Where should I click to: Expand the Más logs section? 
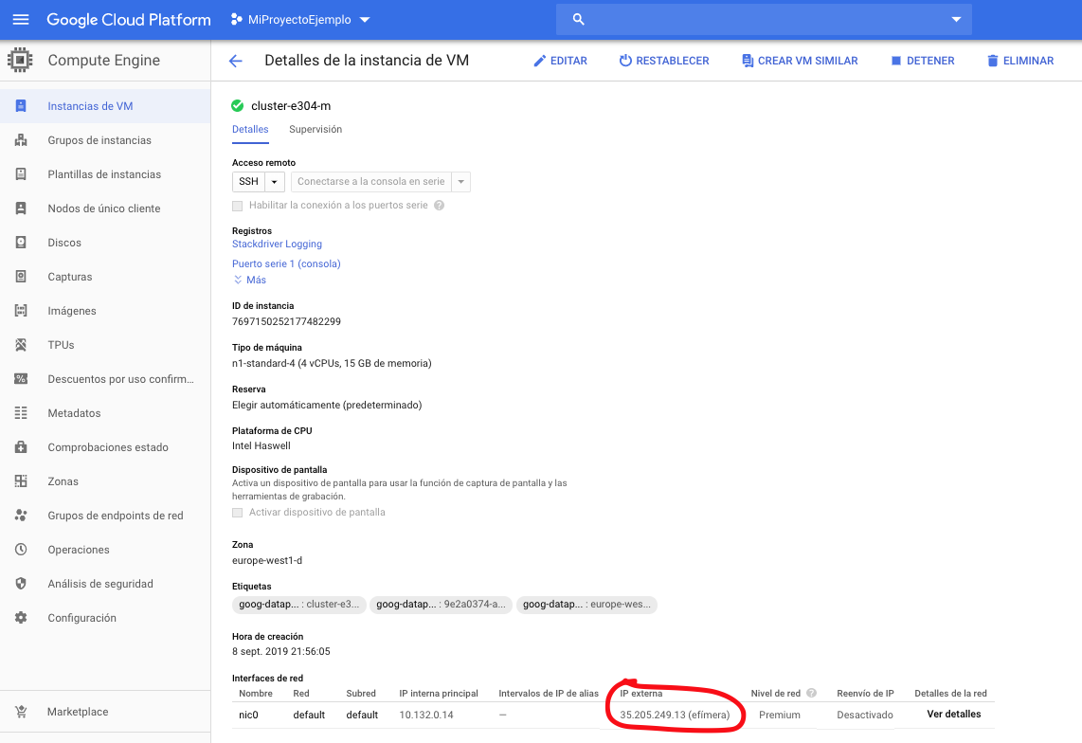pyautogui.click(x=250, y=280)
